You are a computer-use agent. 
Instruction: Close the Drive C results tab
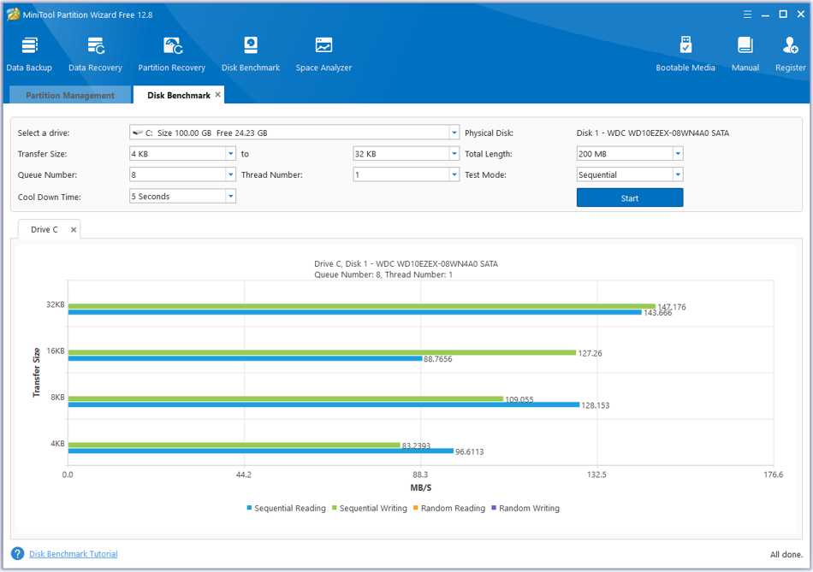tap(74, 229)
